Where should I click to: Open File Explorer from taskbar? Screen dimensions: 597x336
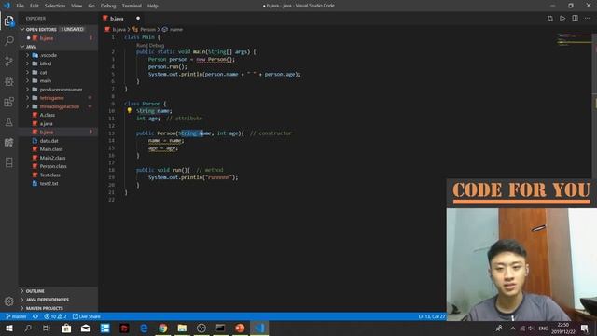(182, 328)
